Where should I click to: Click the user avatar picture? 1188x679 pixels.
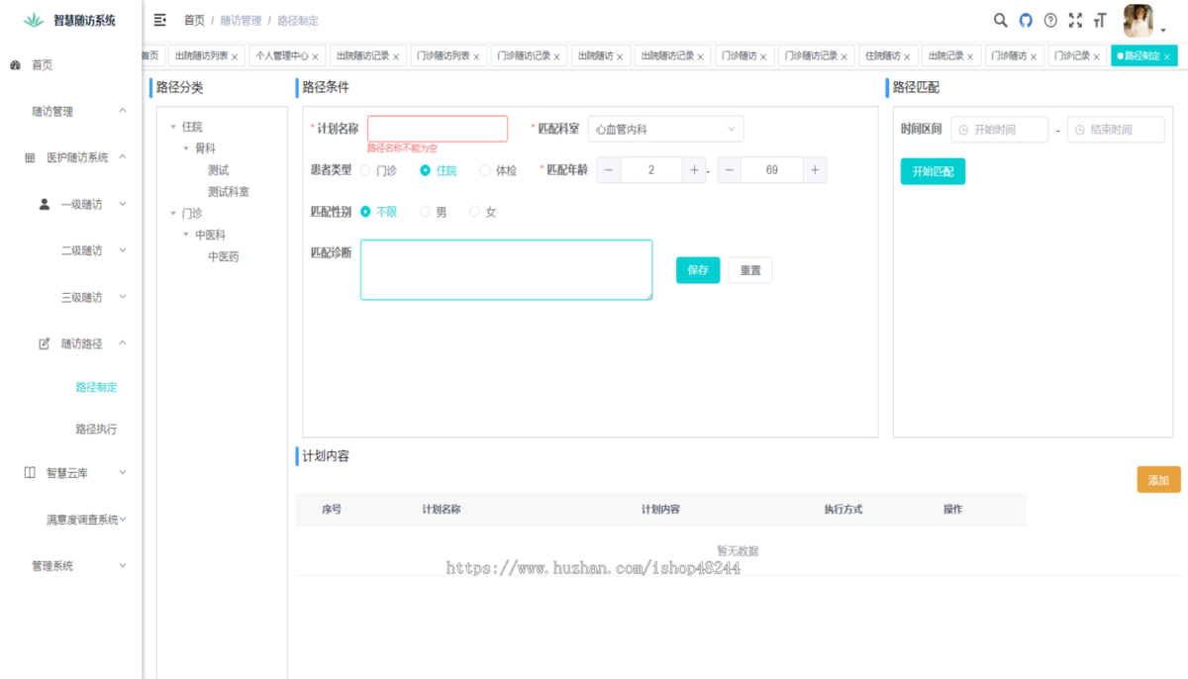click(x=1138, y=20)
